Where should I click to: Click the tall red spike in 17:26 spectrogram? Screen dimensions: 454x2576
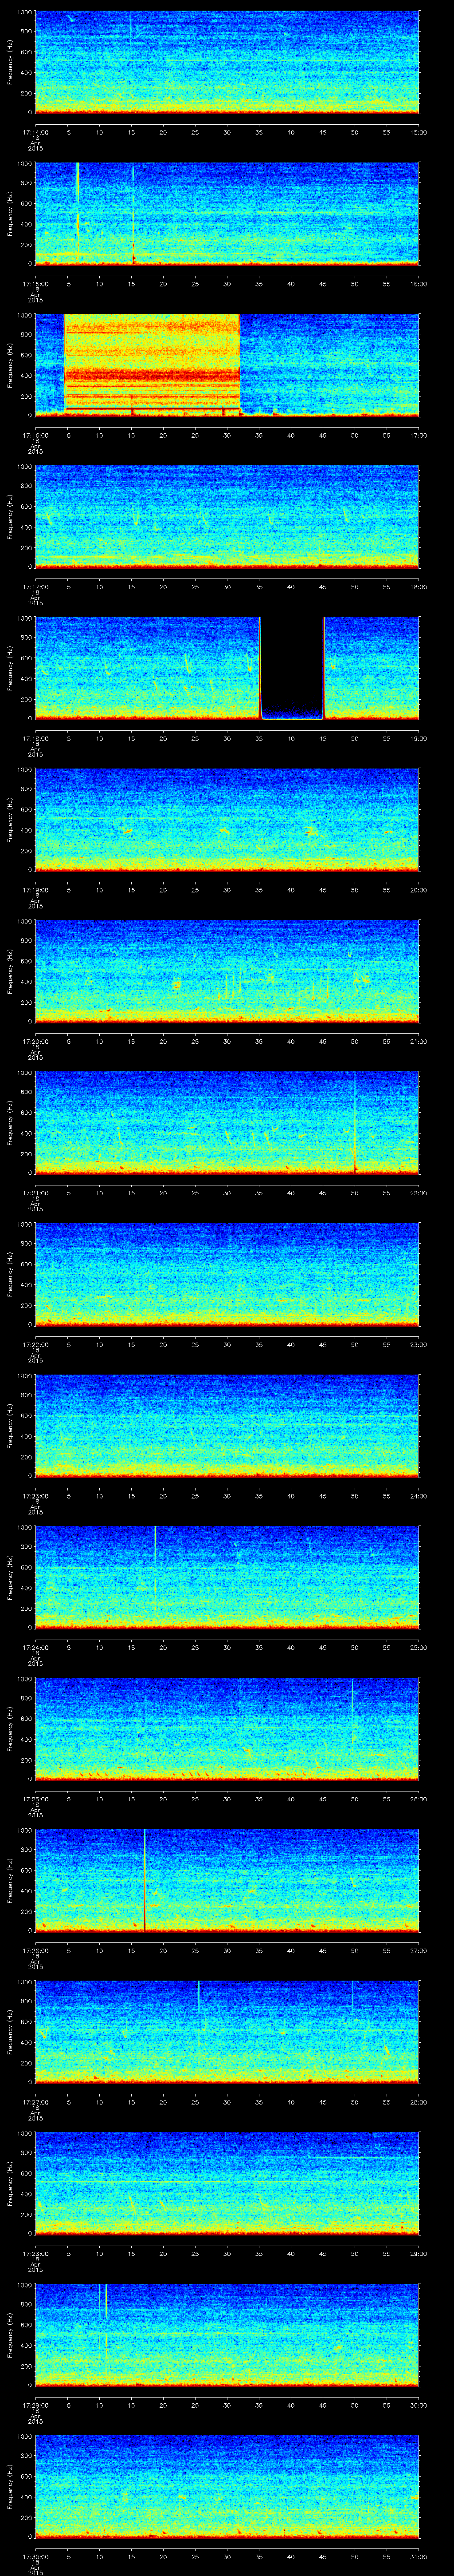pyautogui.click(x=145, y=1879)
